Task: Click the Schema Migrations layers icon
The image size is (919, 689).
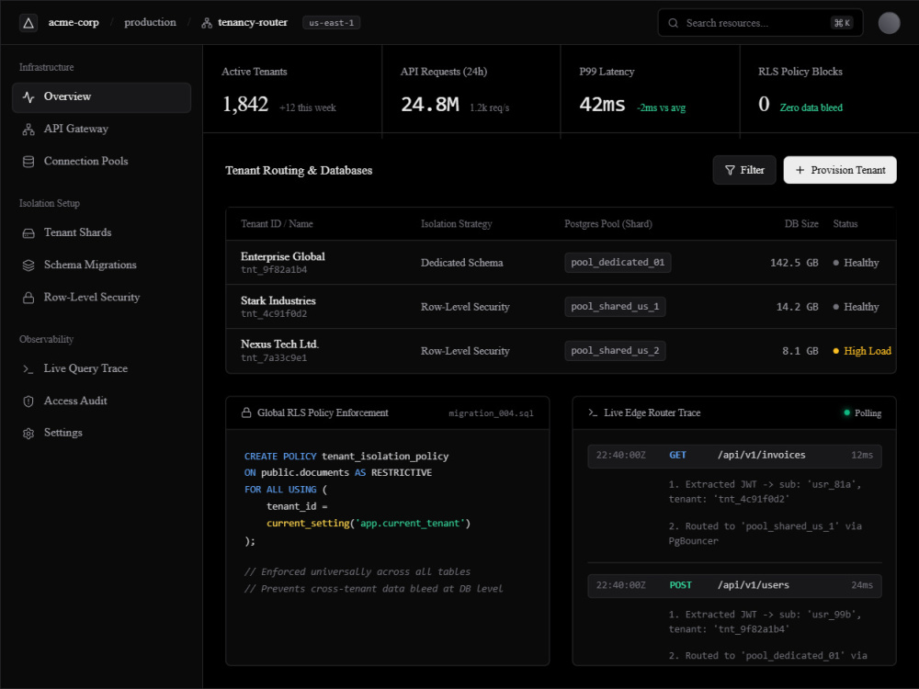Action: click(28, 265)
